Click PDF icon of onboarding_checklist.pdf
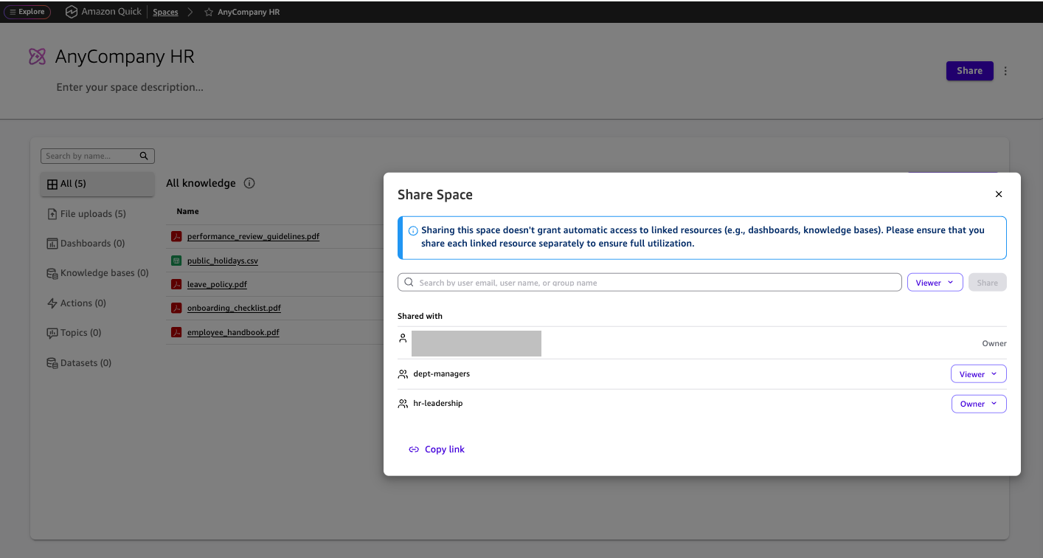1043x558 pixels. (x=176, y=308)
